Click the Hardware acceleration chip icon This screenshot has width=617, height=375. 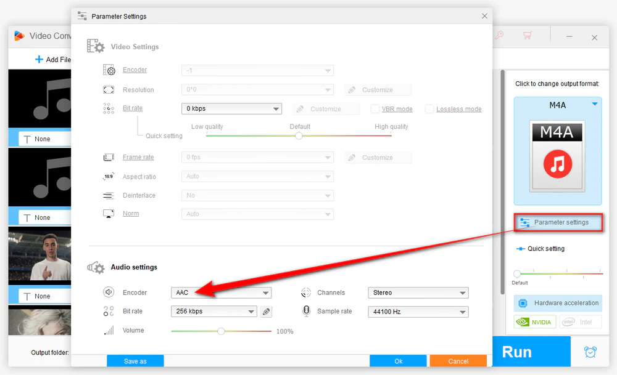pos(523,303)
